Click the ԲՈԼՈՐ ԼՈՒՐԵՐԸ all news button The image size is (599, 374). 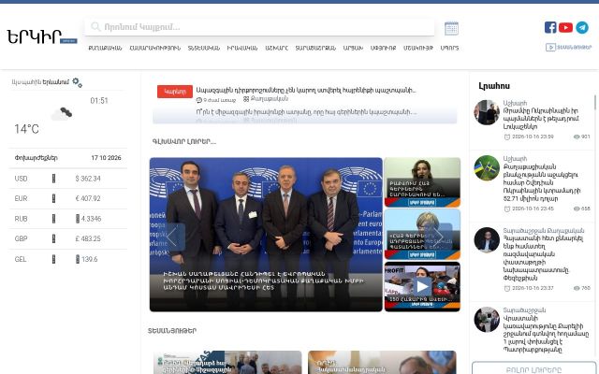click(x=533, y=368)
